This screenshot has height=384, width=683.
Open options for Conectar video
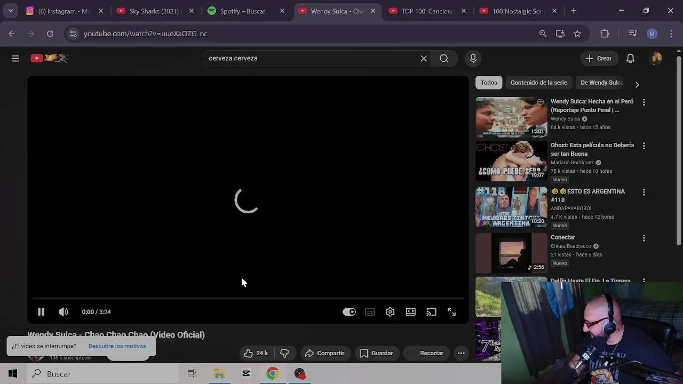644,238
